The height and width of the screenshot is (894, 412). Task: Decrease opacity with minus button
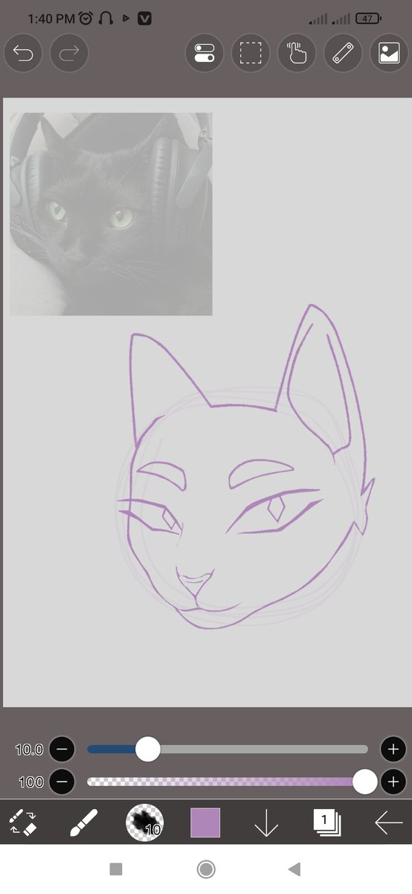tap(62, 782)
